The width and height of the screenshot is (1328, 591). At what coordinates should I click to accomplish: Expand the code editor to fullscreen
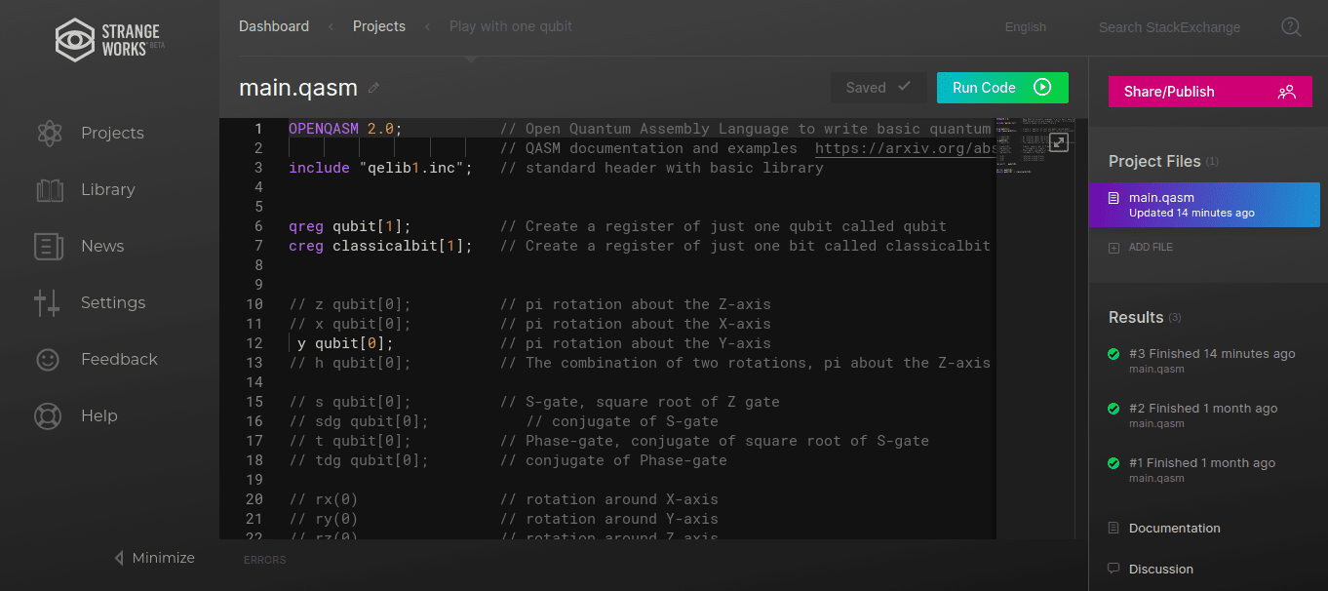(x=1058, y=142)
